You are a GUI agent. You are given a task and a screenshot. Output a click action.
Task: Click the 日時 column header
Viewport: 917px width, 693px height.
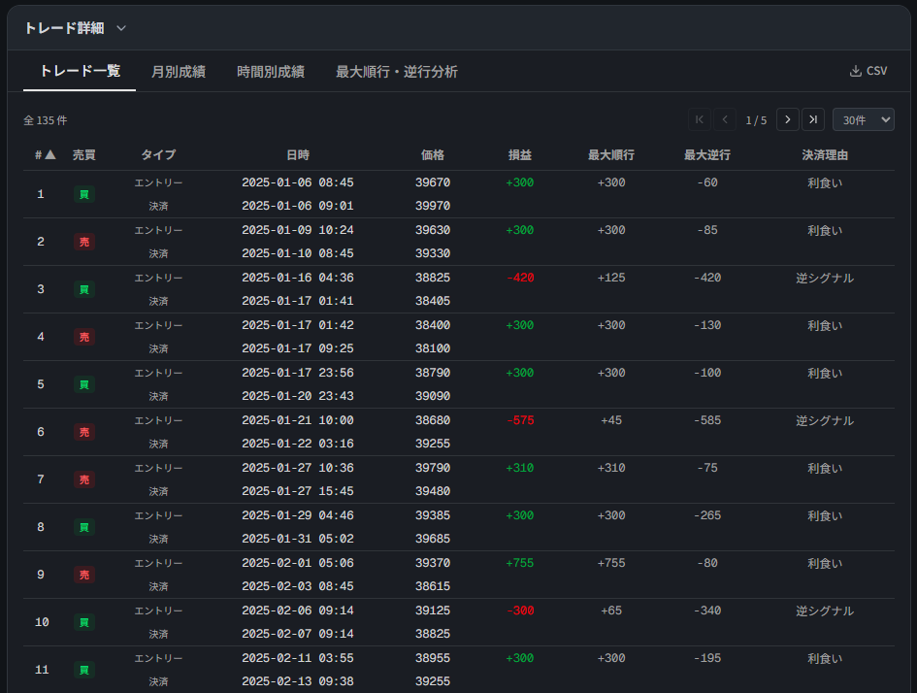pyautogui.click(x=298, y=155)
